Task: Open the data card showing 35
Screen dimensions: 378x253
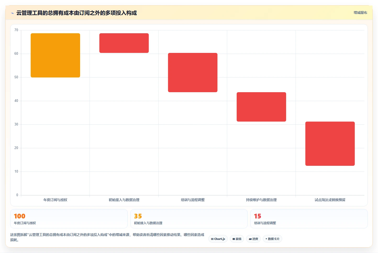Action: click(189, 219)
